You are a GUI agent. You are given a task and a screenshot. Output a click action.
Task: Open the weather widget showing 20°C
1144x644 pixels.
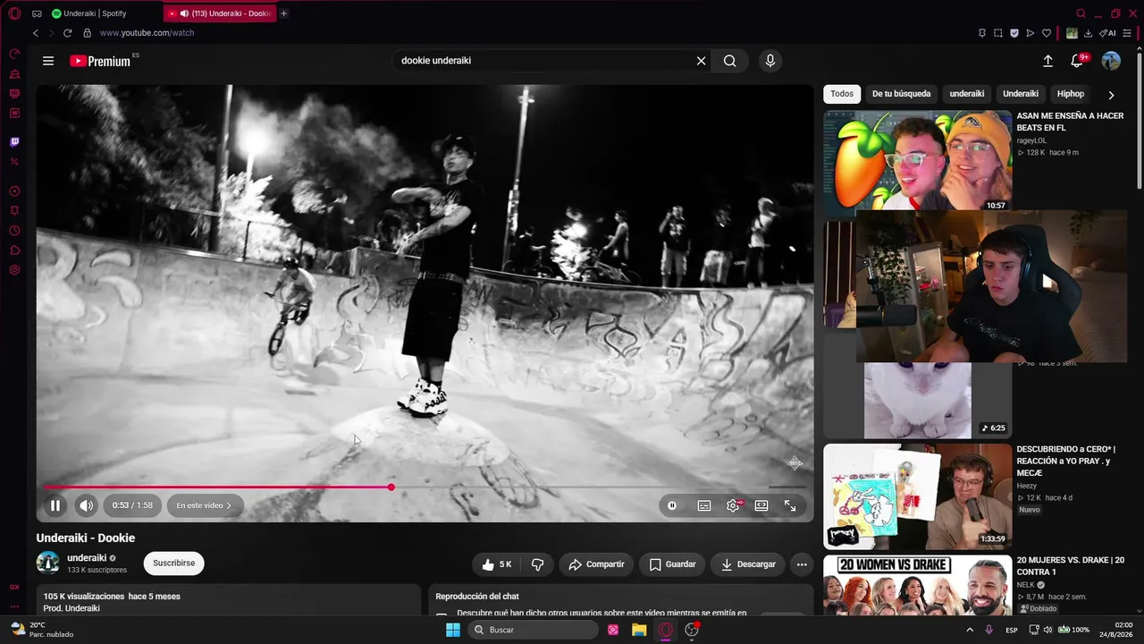tap(42, 630)
